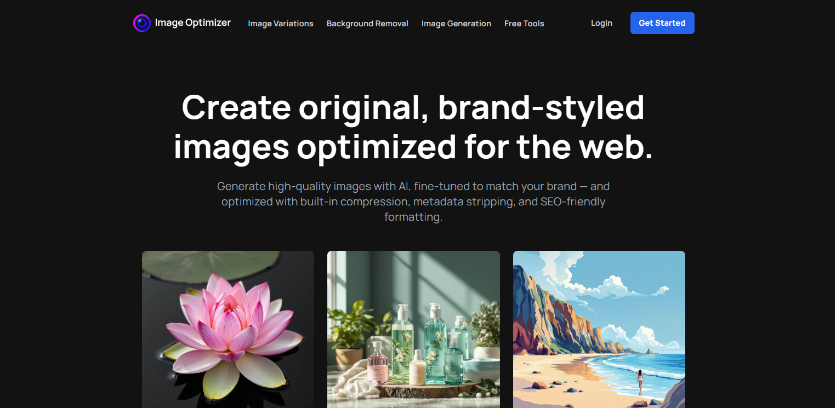
Task: Click the woman walking on the beach
Action: [x=639, y=381]
